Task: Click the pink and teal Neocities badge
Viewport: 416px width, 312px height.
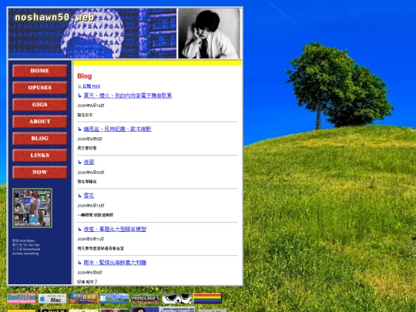Action: point(22,299)
